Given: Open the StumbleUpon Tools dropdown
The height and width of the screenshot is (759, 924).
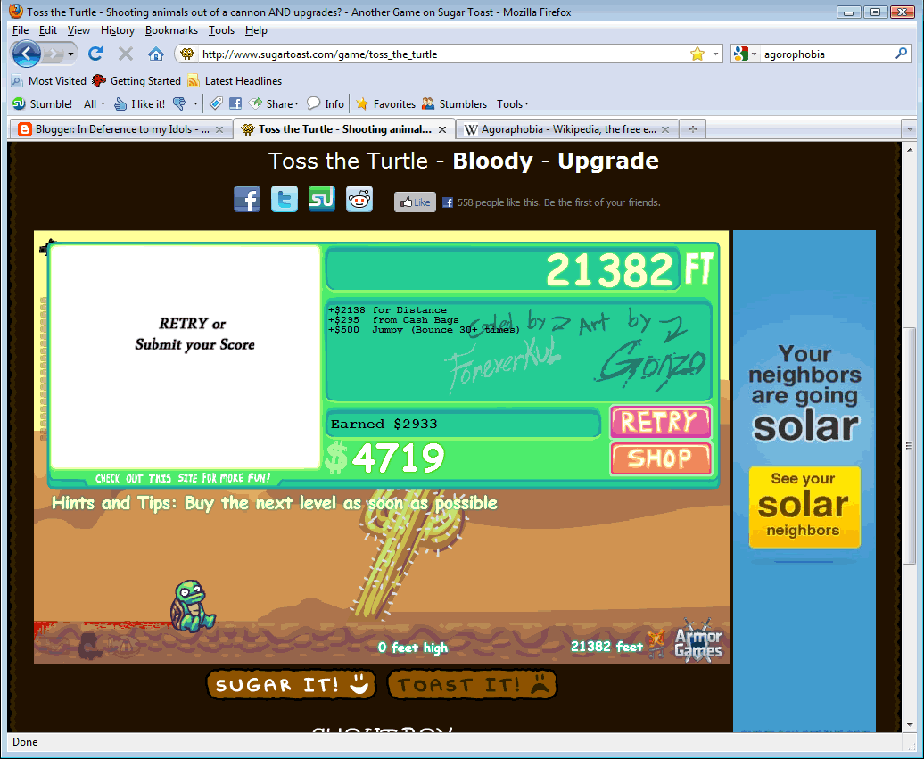Looking at the screenshot, I should coord(512,103).
